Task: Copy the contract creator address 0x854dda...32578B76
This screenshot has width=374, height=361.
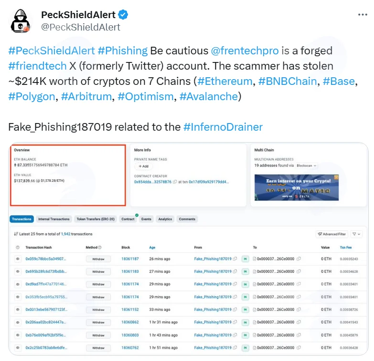Action: (x=175, y=182)
